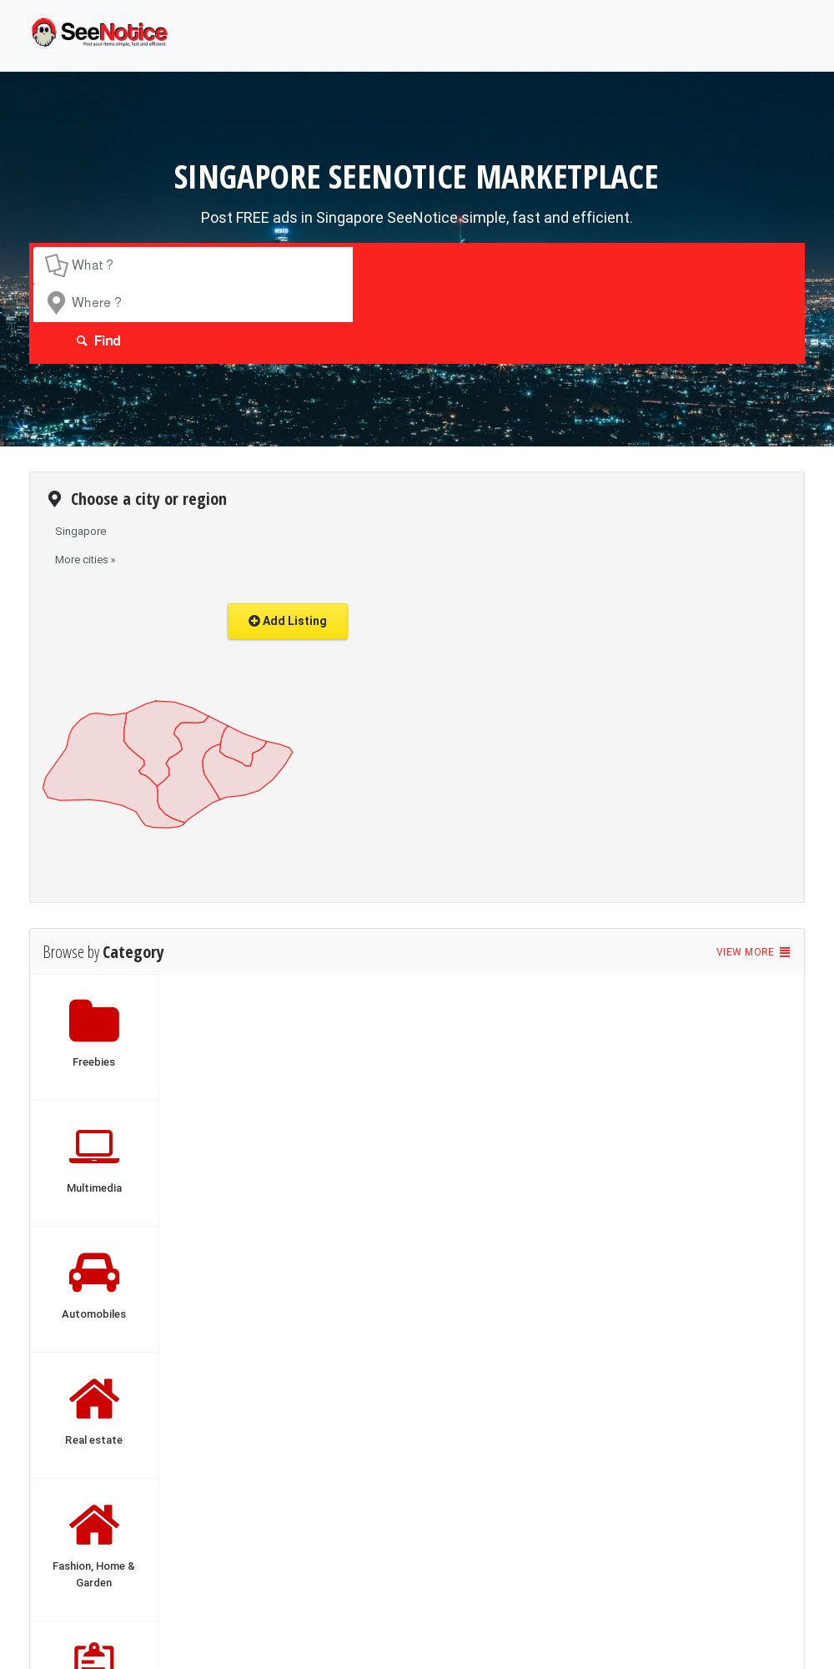Open the Singapore city link

click(x=81, y=532)
